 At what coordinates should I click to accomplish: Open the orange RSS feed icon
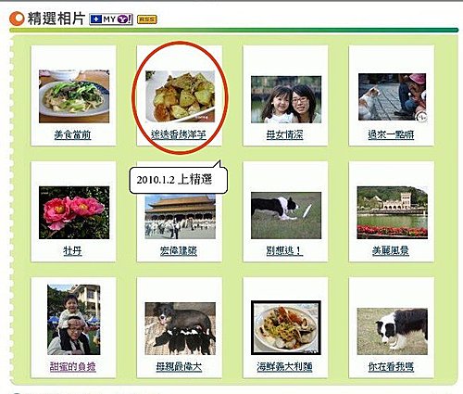point(147,19)
